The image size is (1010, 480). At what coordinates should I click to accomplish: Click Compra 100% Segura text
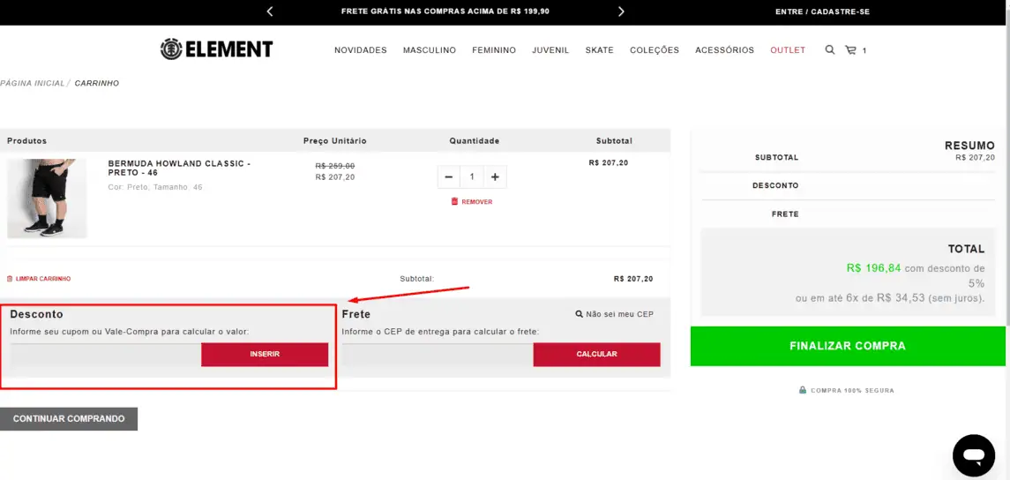[x=852, y=391]
